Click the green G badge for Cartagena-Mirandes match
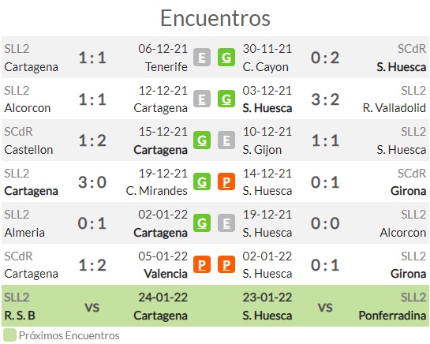This screenshot has width=430, height=344. tap(202, 181)
